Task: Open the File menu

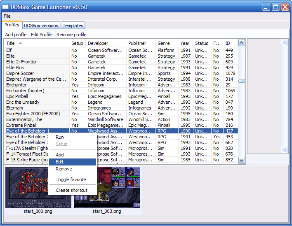Action: pos(7,16)
